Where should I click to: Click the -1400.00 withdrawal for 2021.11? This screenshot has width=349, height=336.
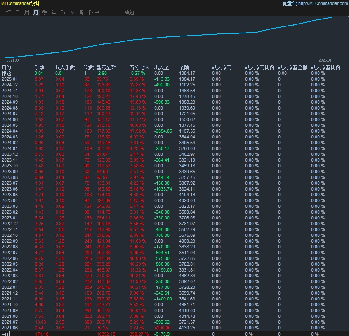click(163, 299)
